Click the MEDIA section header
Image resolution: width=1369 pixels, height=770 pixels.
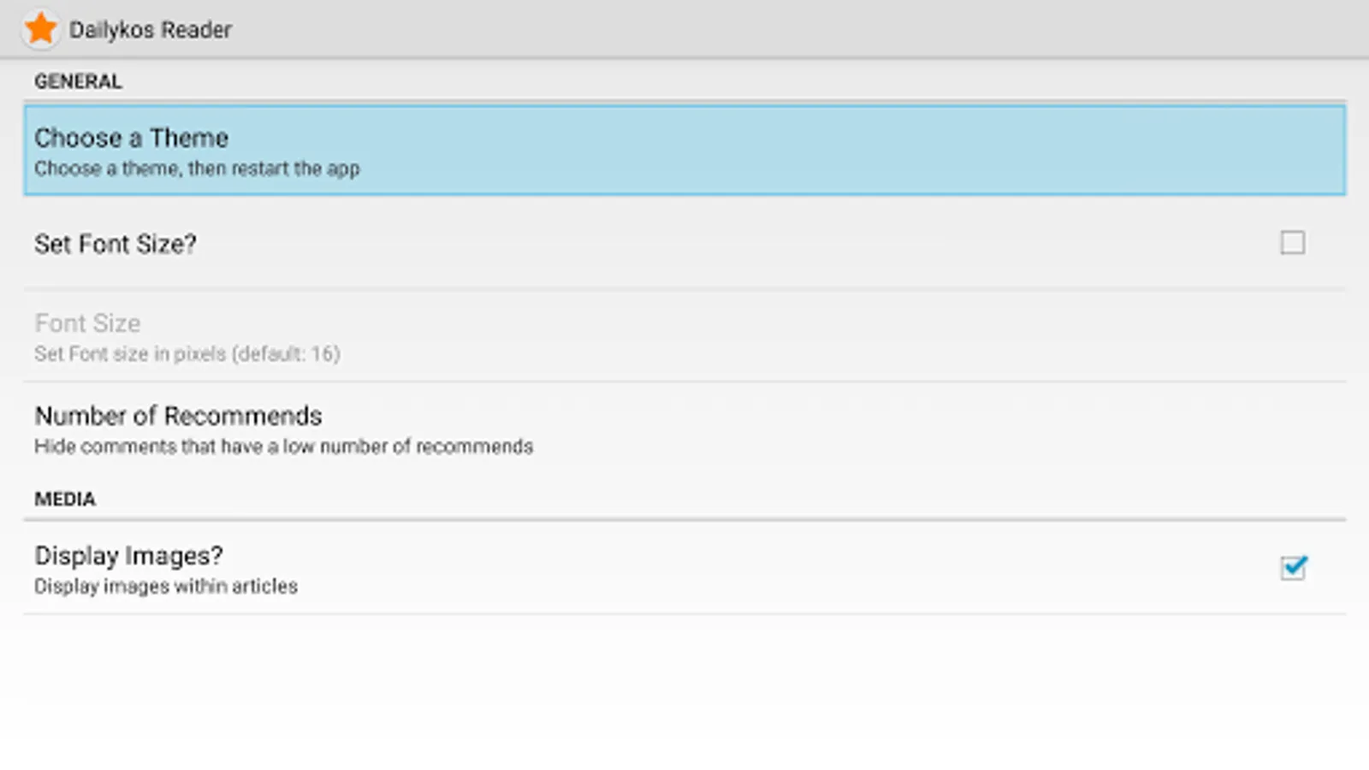[x=65, y=499]
